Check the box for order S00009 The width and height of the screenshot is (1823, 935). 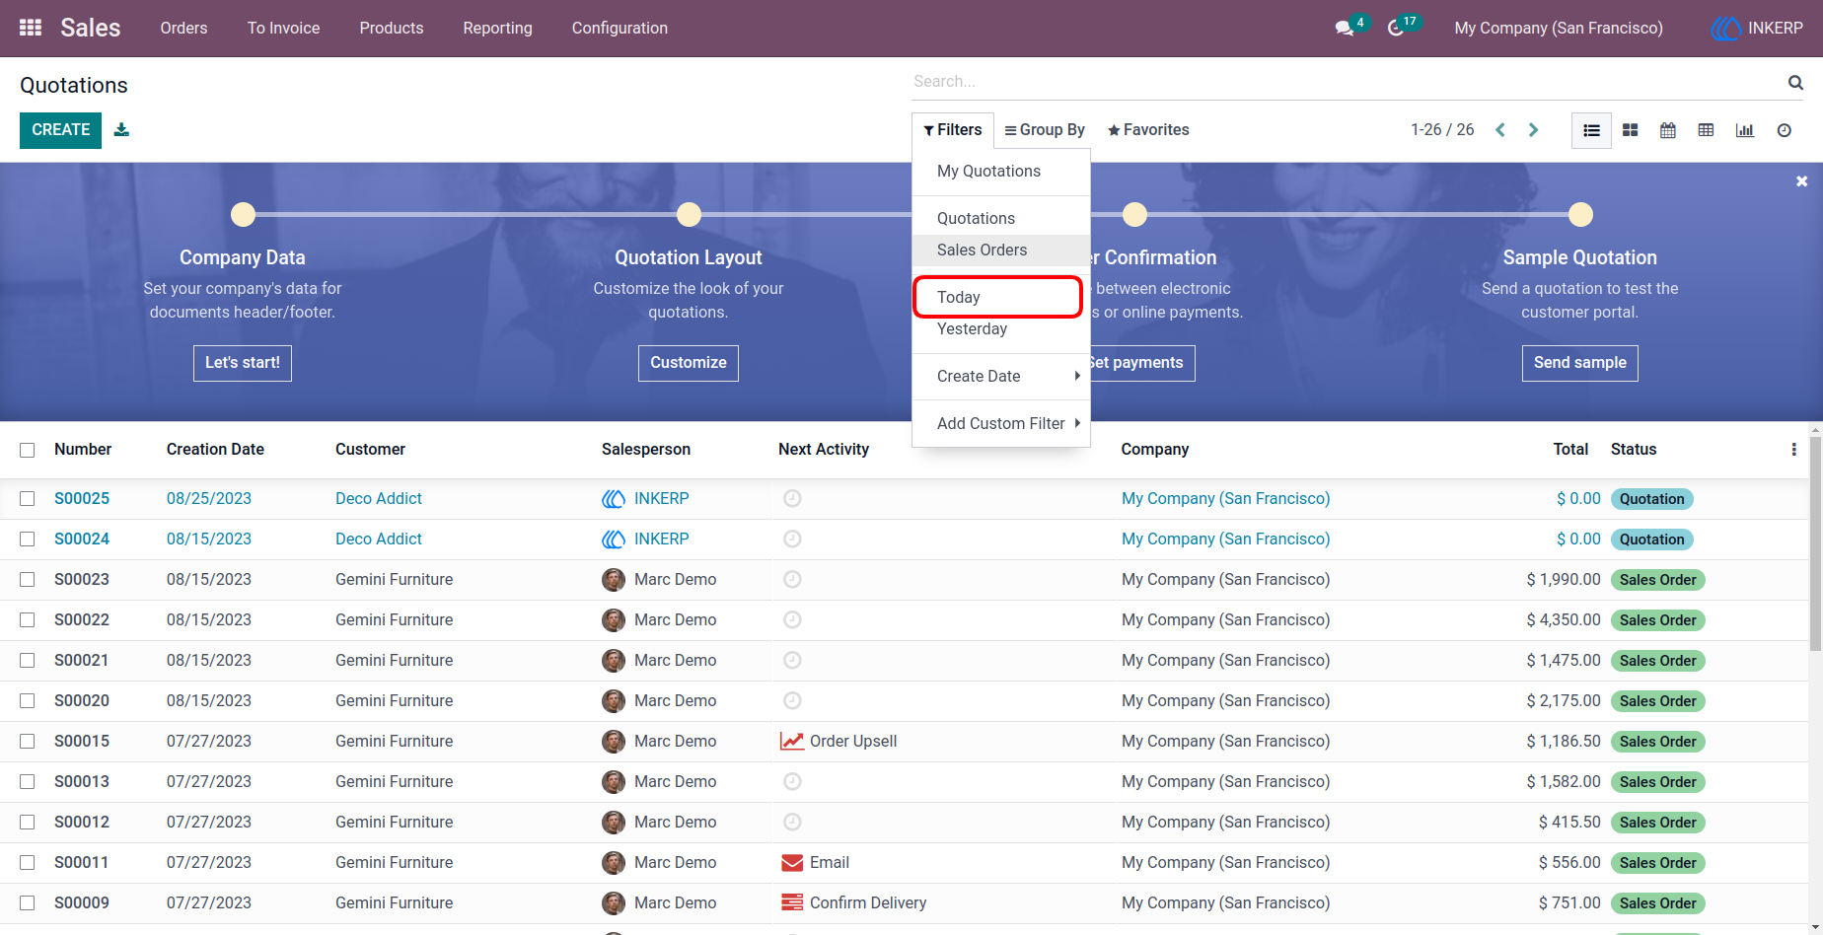point(28,902)
